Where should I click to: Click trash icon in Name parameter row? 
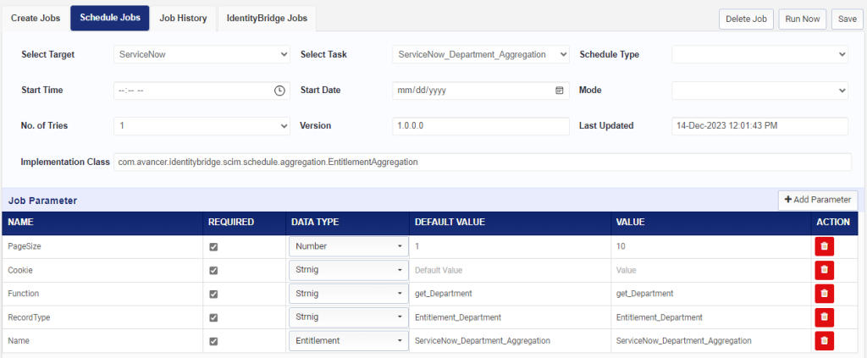point(824,341)
